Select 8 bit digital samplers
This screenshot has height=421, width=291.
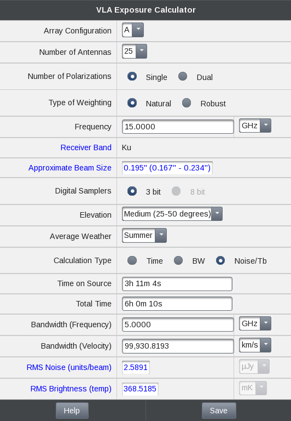176,191
